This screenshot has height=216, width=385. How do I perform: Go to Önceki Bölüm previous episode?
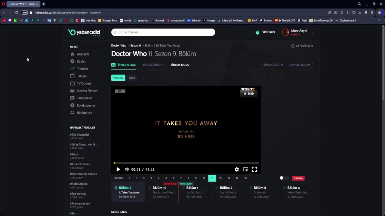[272, 65]
